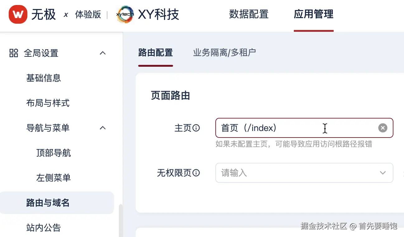Open the 无权限页 dropdown
Viewport: 404px width, 237px height.
[x=383, y=173]
